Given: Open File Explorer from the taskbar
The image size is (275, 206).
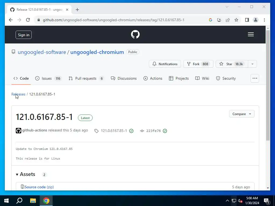Looking at the screenshot, I should click(x=33, y=201).
